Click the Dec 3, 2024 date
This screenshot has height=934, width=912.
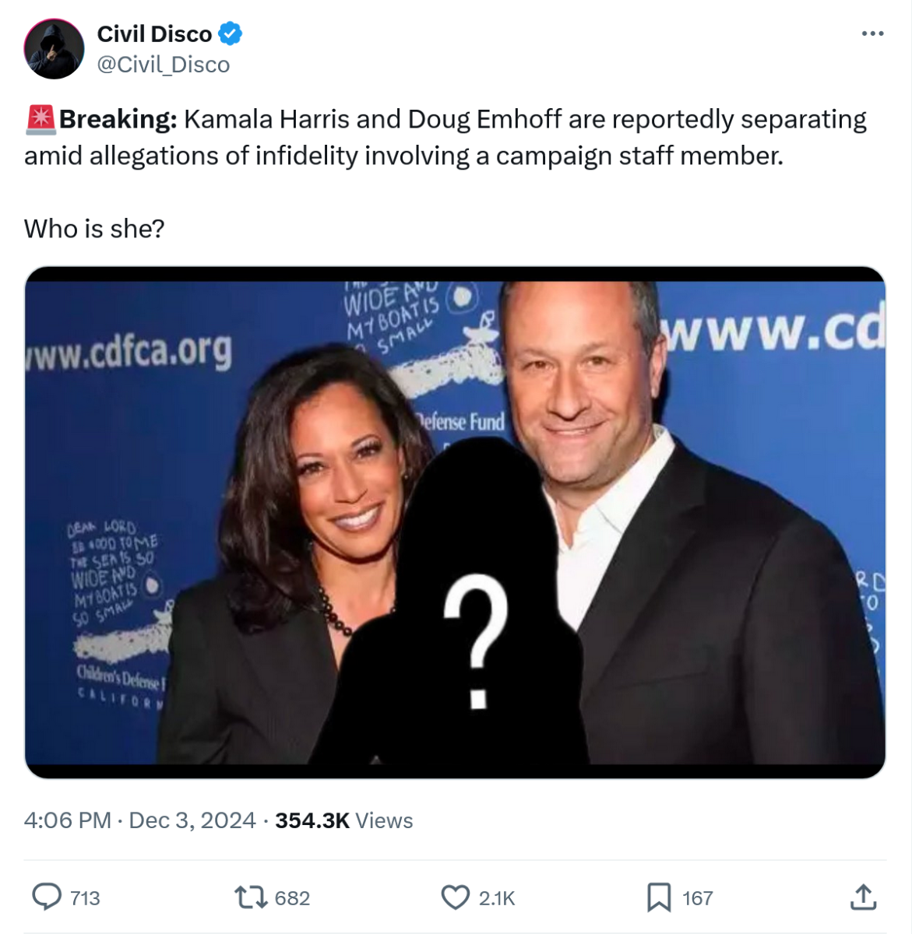[192, 820]
